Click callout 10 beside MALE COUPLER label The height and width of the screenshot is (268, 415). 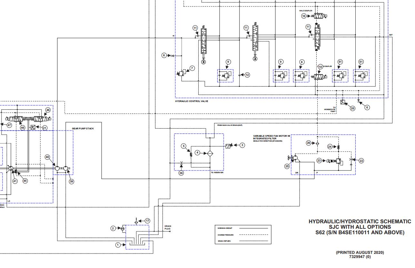coord(304,16)
